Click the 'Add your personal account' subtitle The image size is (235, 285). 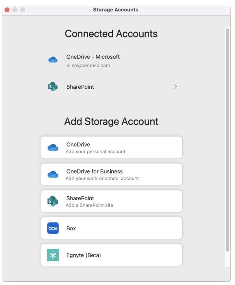95,152
